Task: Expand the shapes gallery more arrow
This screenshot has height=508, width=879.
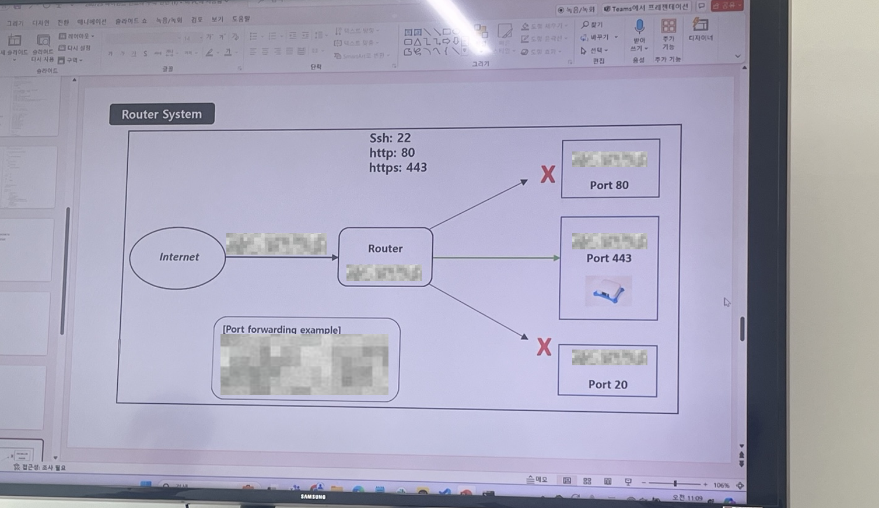Action: click(x=464, y=51)
